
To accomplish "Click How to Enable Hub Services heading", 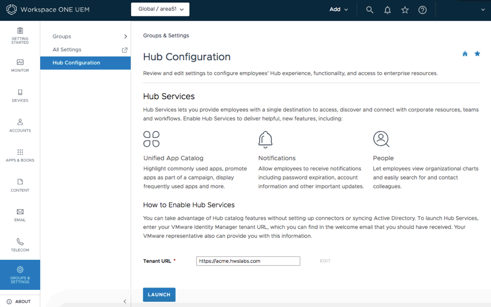I will [189, 205].
